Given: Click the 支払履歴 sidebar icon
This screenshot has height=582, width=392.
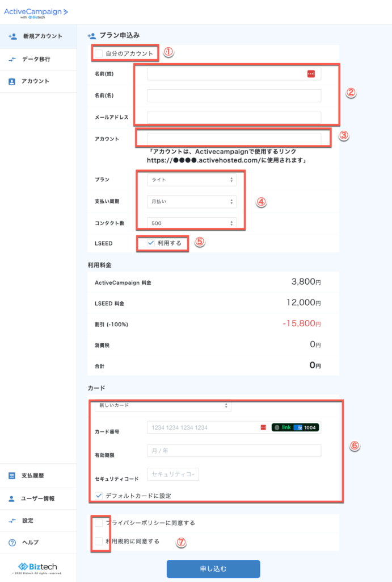Looking at the screenshot, I should 12,476.
